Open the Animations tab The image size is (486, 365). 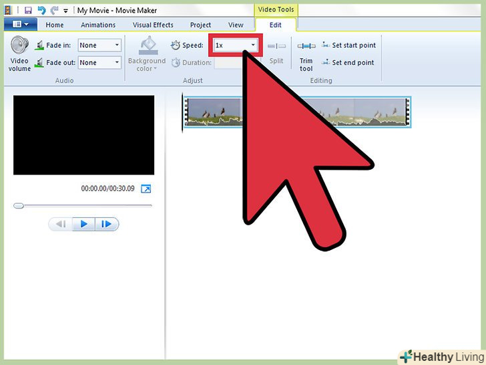tap(98, 25)
